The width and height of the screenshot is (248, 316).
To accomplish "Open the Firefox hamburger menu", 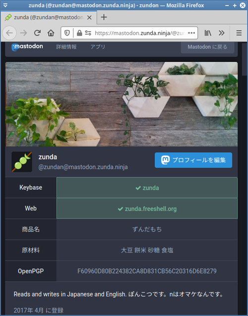I will point(239,33).
